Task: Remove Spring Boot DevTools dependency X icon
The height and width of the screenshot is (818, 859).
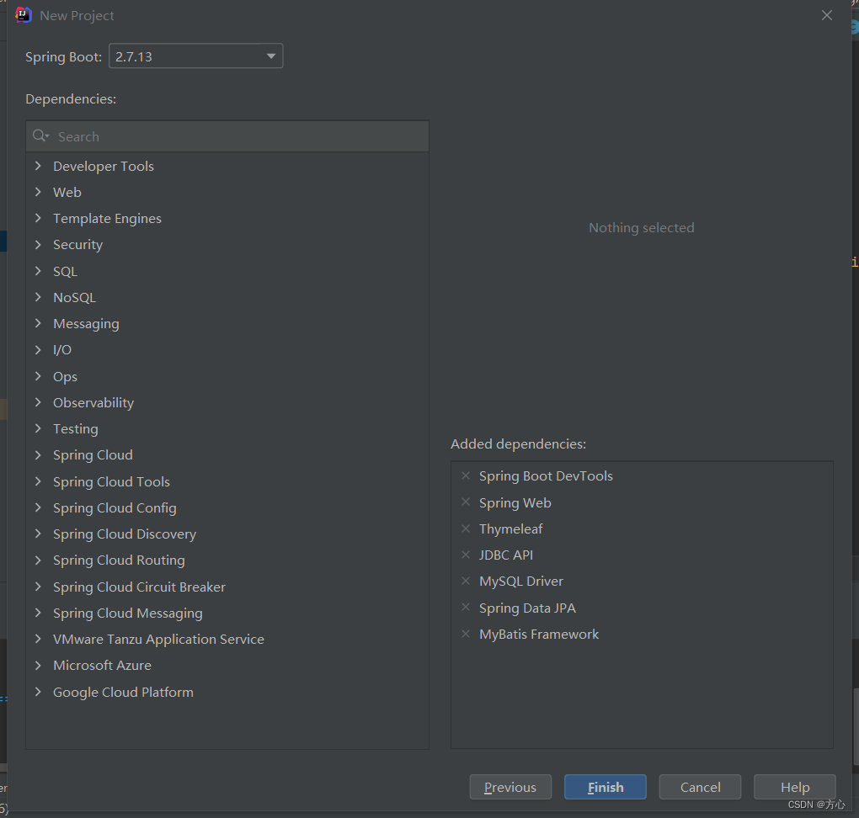Action: [x=466, y=475]
